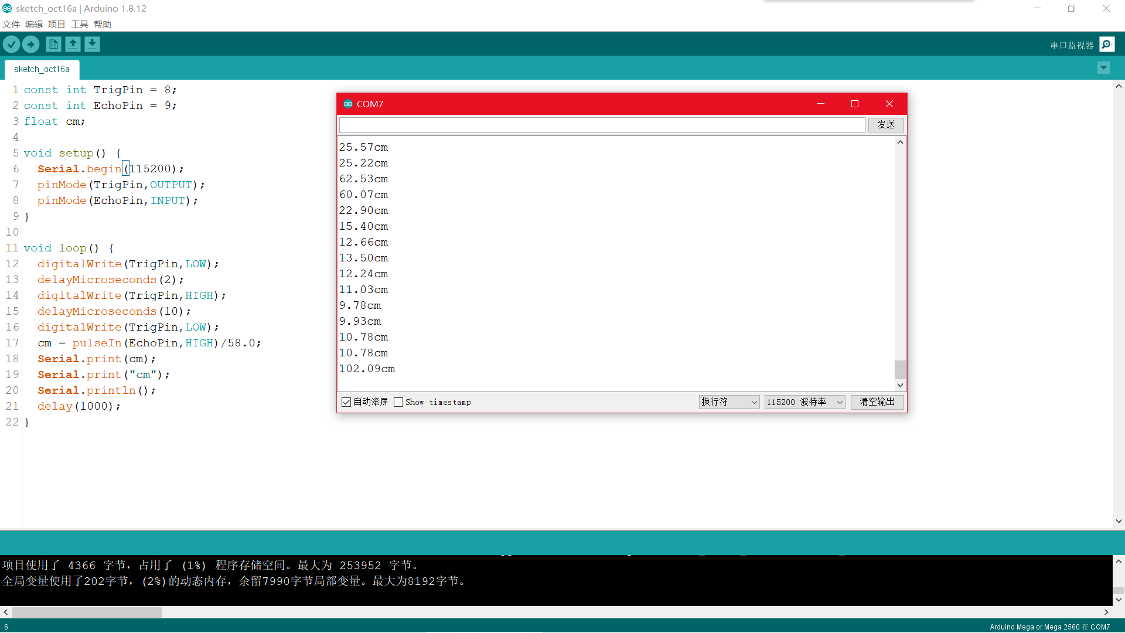Click the serial message input field
Viewport: 1125px width, 633px height.
[x=602, y=125]
